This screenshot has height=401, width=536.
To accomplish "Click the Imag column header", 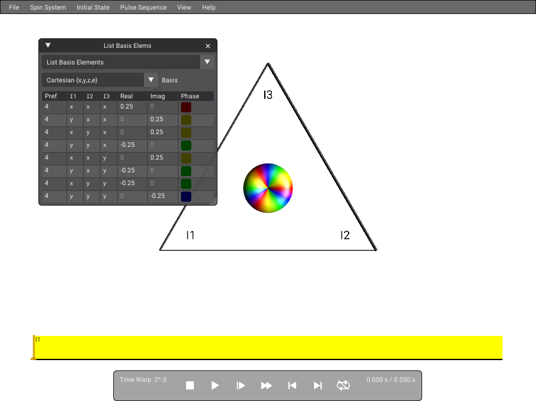I will coord(157,96).
